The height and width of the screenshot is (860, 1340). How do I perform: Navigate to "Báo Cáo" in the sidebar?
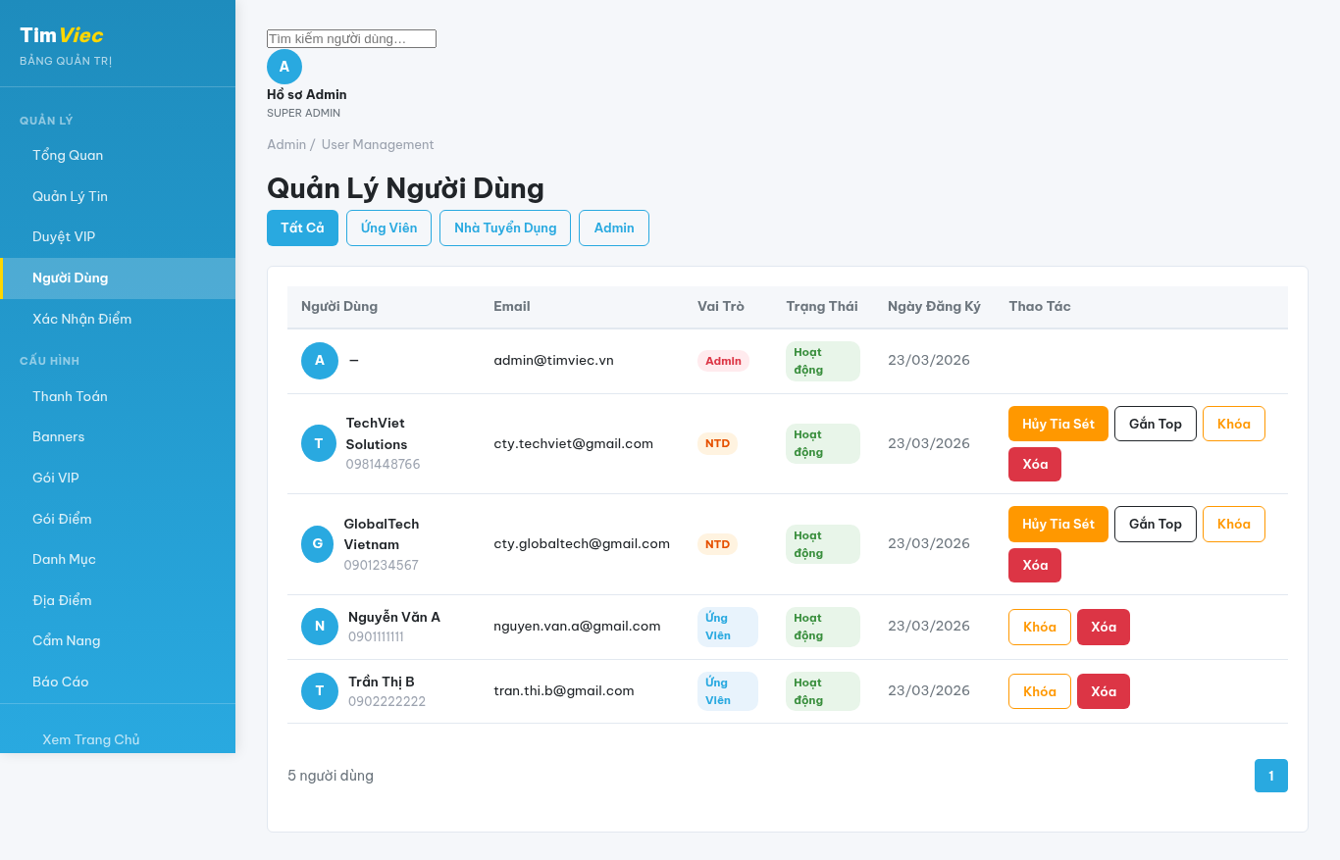point(59,682)
